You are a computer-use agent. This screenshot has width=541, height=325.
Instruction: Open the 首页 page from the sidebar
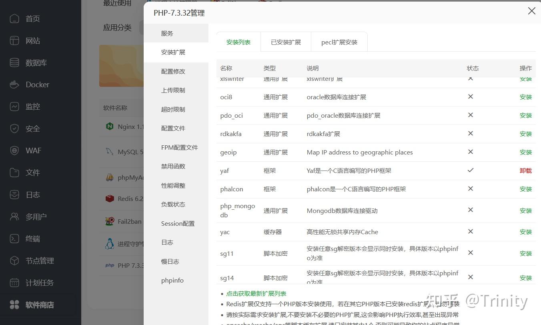[x=32, y=18]
